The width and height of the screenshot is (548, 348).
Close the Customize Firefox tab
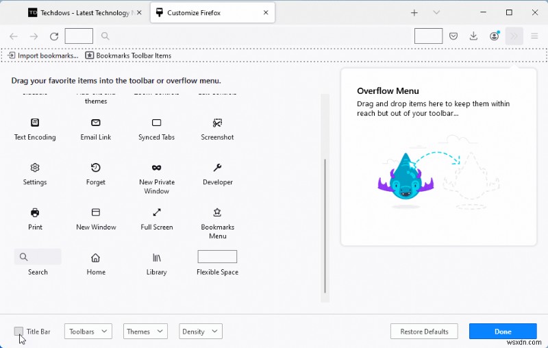(x=266, y=12)
